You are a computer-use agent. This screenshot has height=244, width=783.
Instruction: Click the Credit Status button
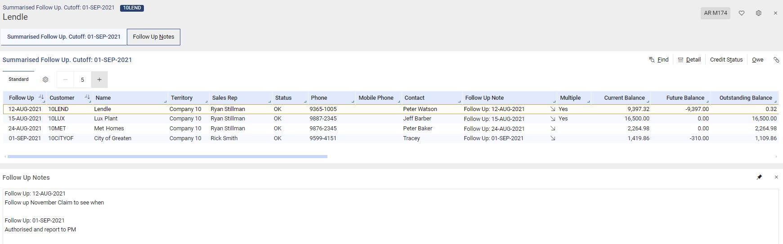[726, 60]
